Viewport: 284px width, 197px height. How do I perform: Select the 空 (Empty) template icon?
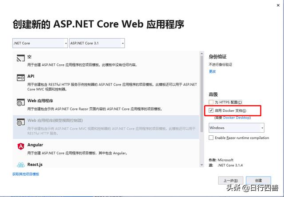(x=21, y=58)
